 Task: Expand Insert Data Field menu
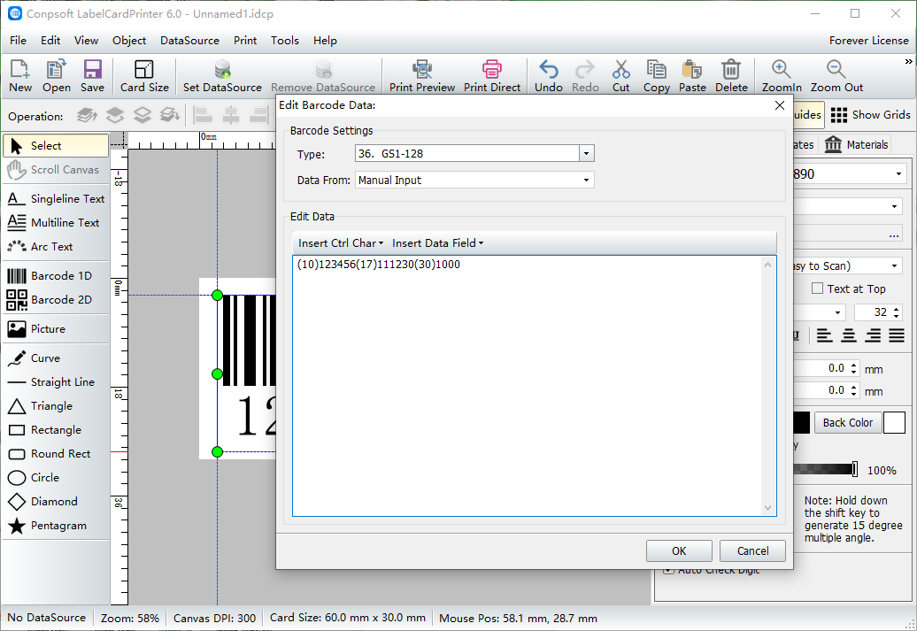point(437,243)
